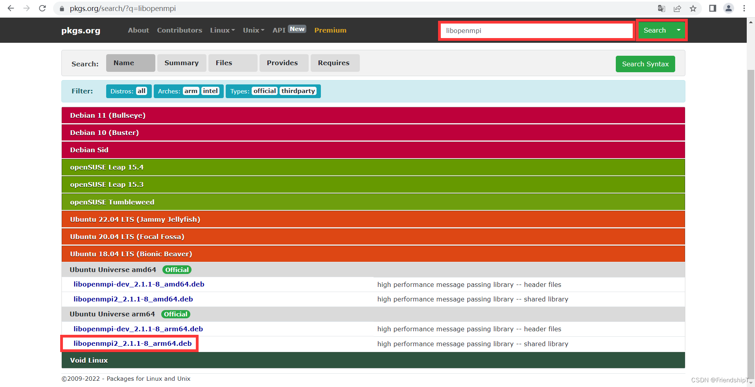Screen dimensions: 755x387
Task: Click the scrollbar down arrow
Action: tap(751, 383)
